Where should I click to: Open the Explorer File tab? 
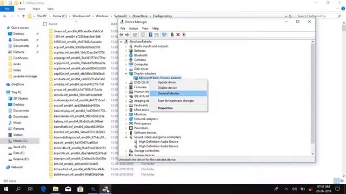(7, 9)
